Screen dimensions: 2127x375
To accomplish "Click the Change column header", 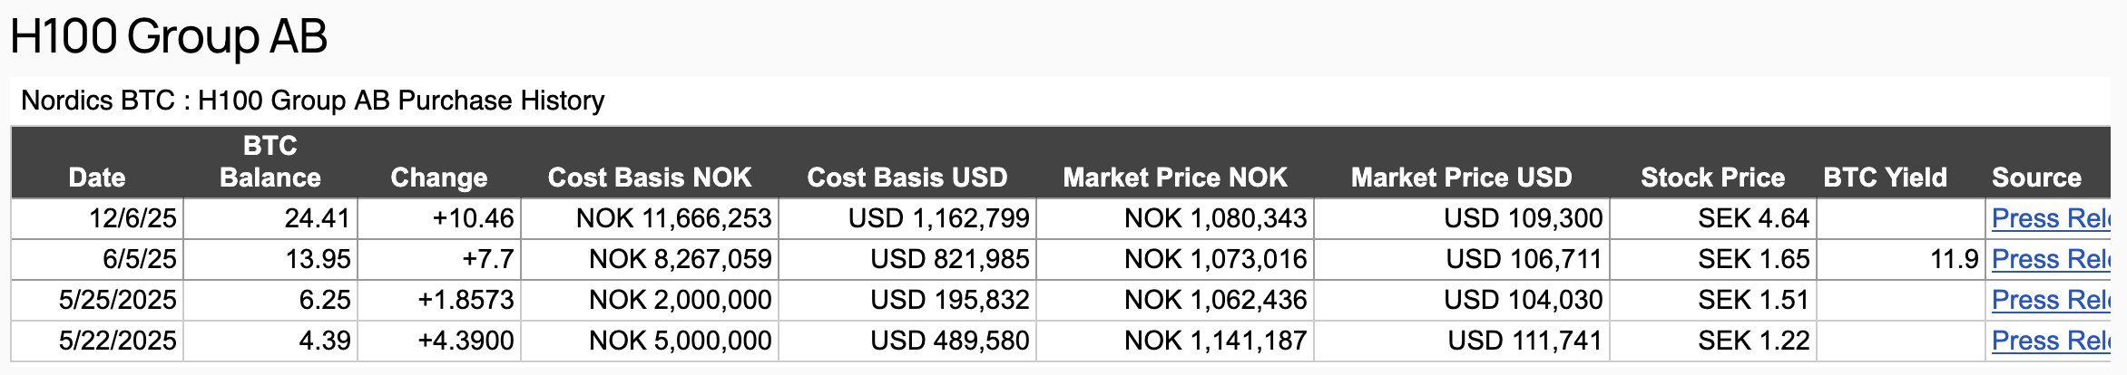I will (x=439, y=178).
